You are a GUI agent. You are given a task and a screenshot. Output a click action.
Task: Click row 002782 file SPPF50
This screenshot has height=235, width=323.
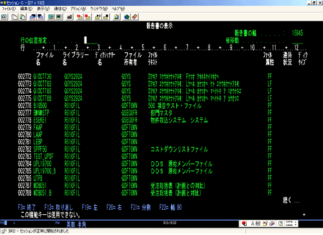coord(40,149)
